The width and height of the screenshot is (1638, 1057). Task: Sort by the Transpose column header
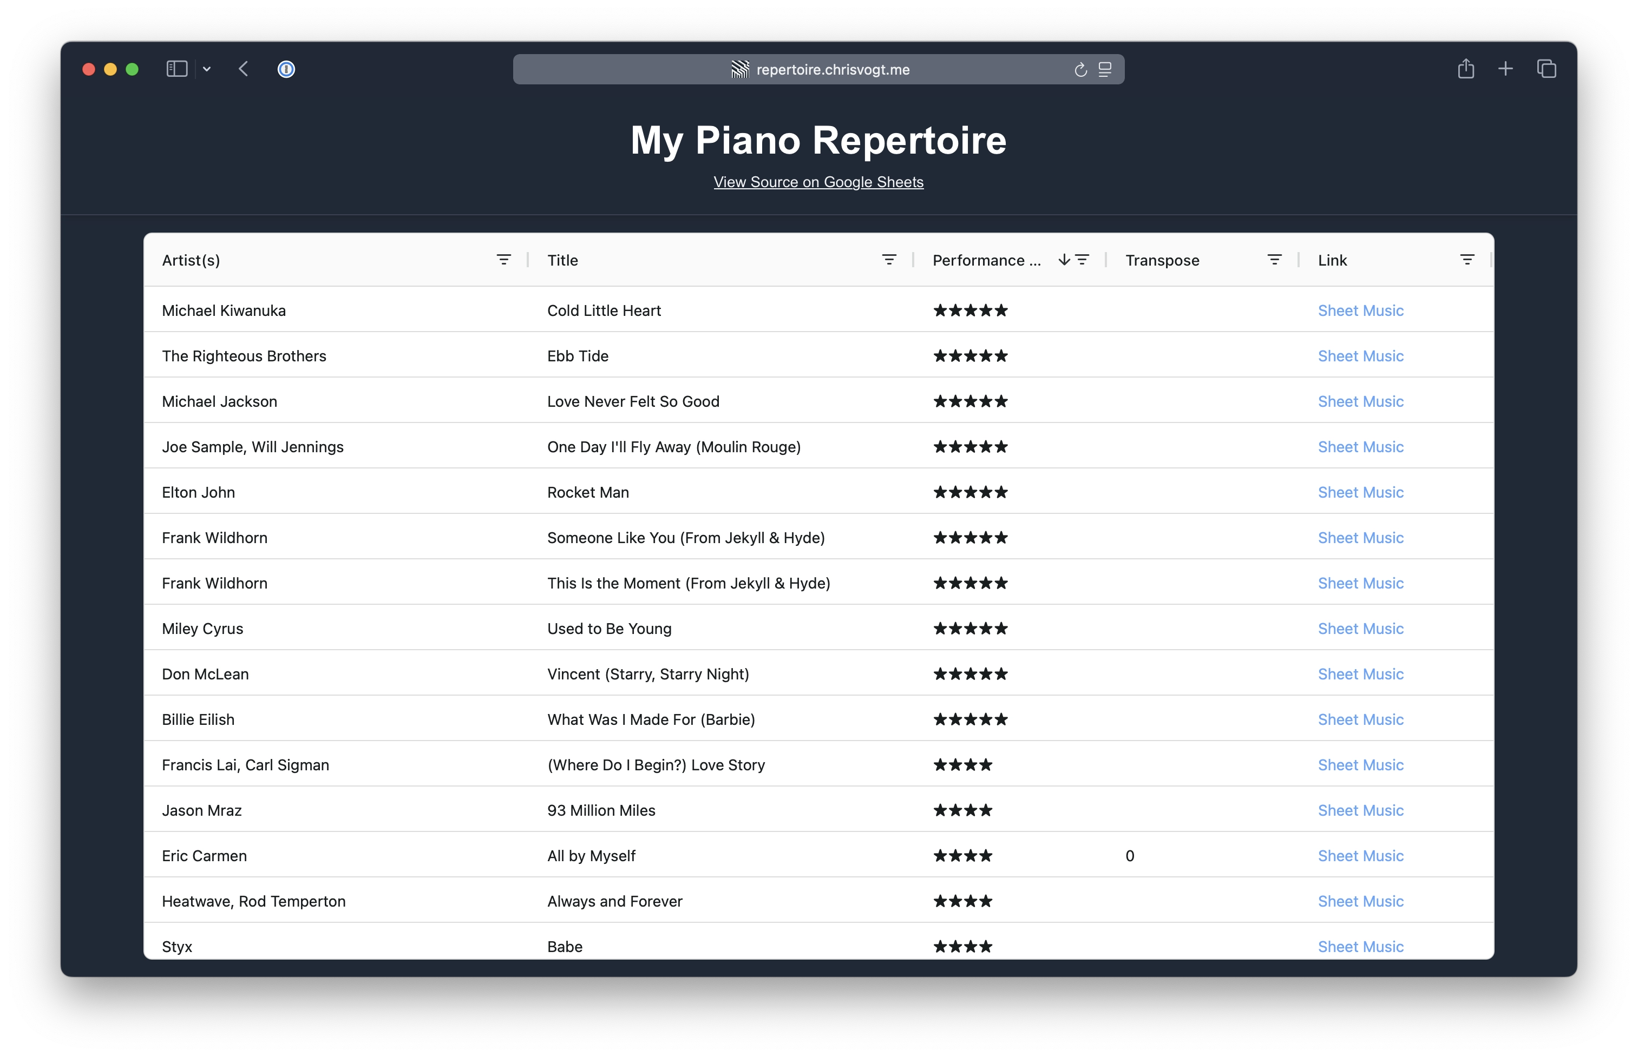pos(1162,260)
